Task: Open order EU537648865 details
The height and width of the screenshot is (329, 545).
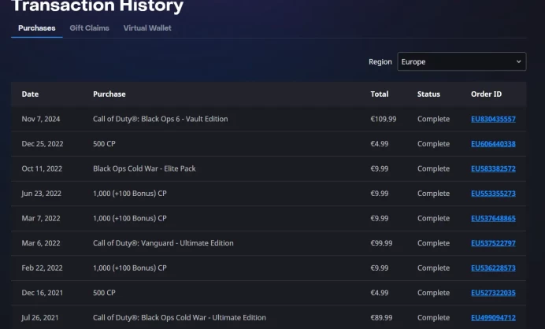Action: point(493,218)
